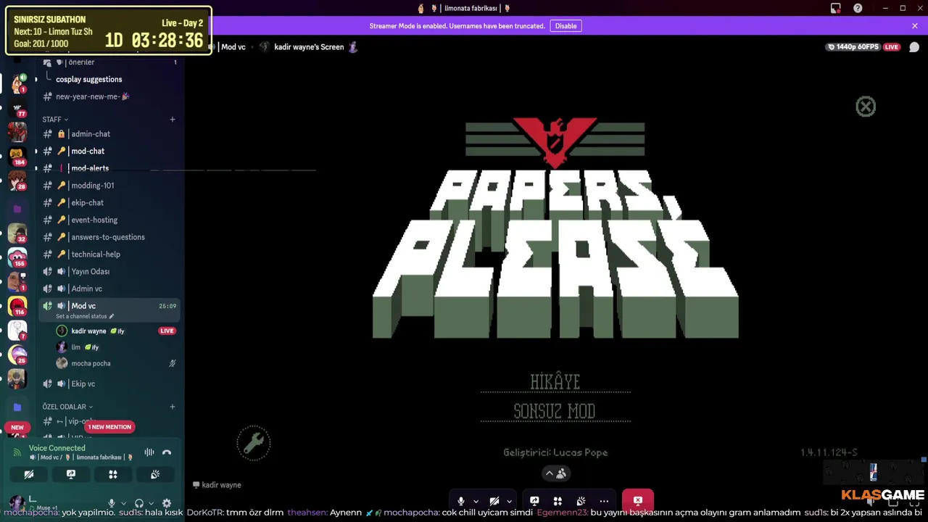Add channel to ÖZEL ODALAR category

[173, 407]
